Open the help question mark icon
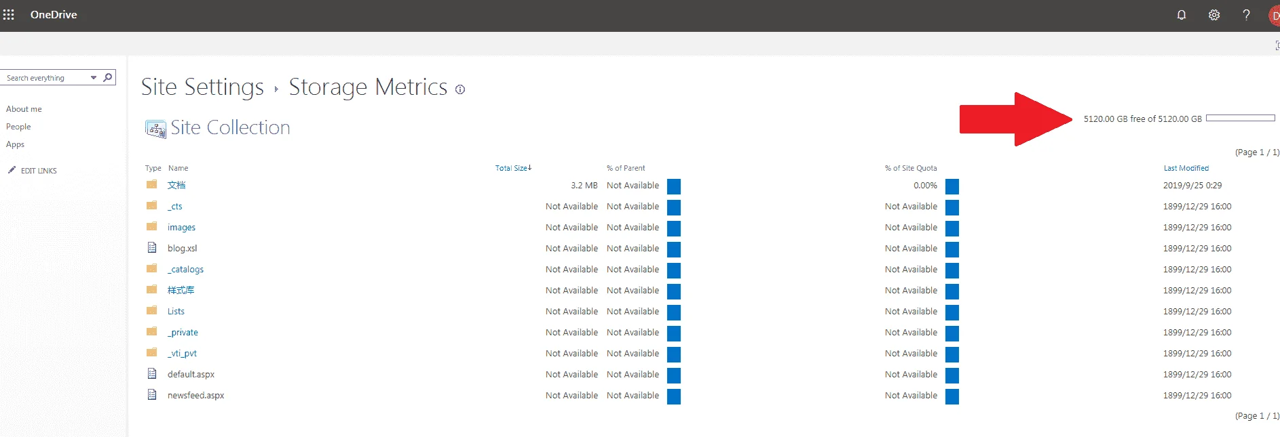1280x437 pixels. (1246, 15)
